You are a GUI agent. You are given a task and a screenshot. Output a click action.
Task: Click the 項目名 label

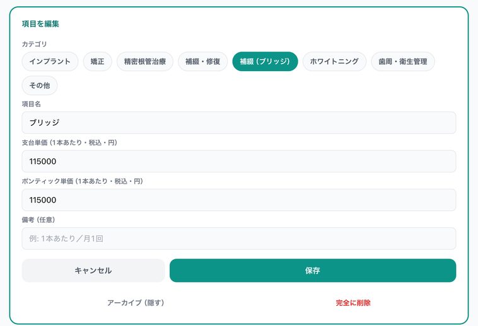31,104
